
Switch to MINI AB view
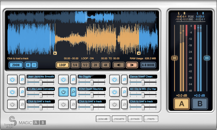point(103,119)
